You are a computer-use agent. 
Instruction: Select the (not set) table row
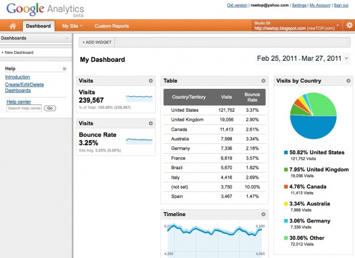point(214,187)
